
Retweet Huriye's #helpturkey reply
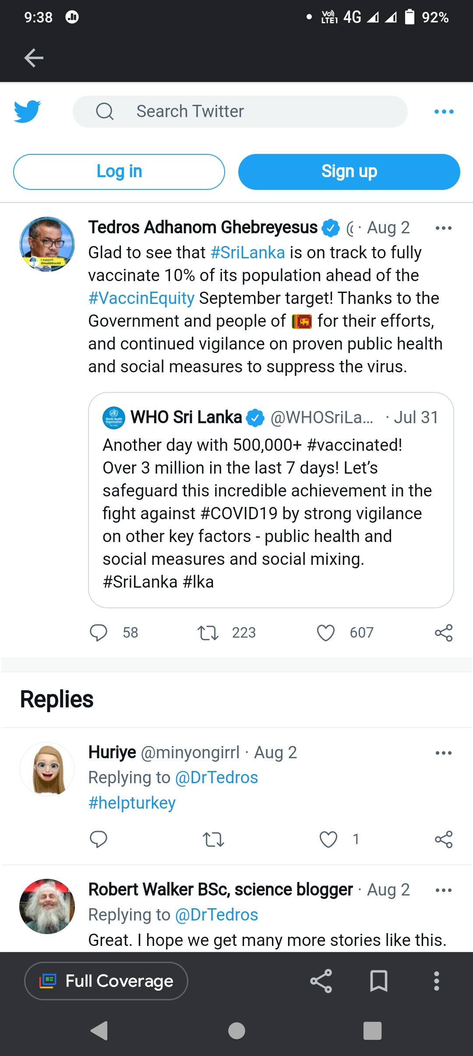coord(213,839)
